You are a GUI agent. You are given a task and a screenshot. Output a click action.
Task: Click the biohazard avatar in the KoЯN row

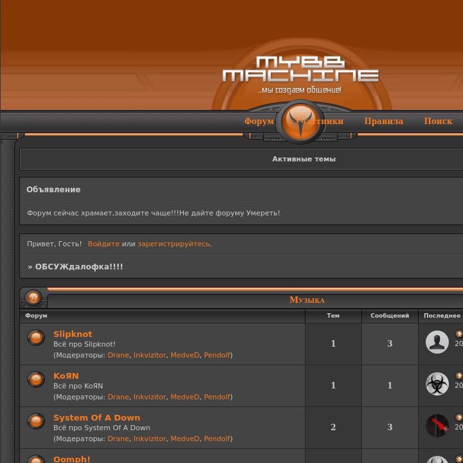[x=437, y=383]
